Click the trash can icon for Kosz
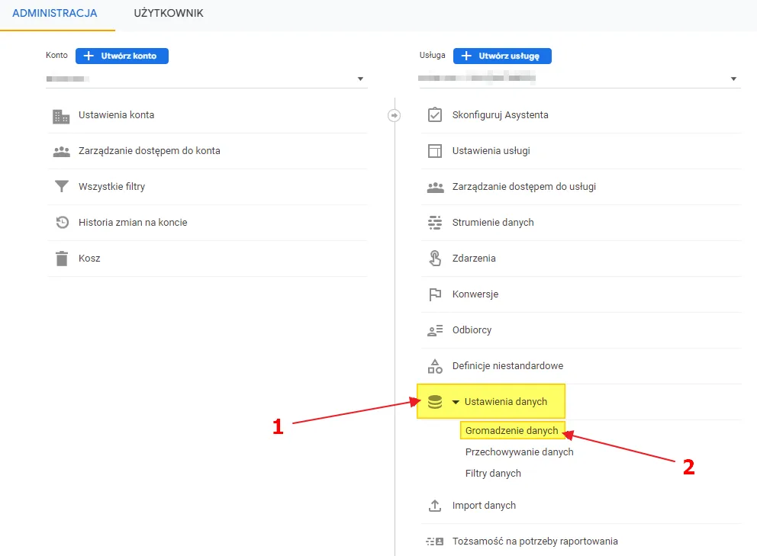 point(62,259)
